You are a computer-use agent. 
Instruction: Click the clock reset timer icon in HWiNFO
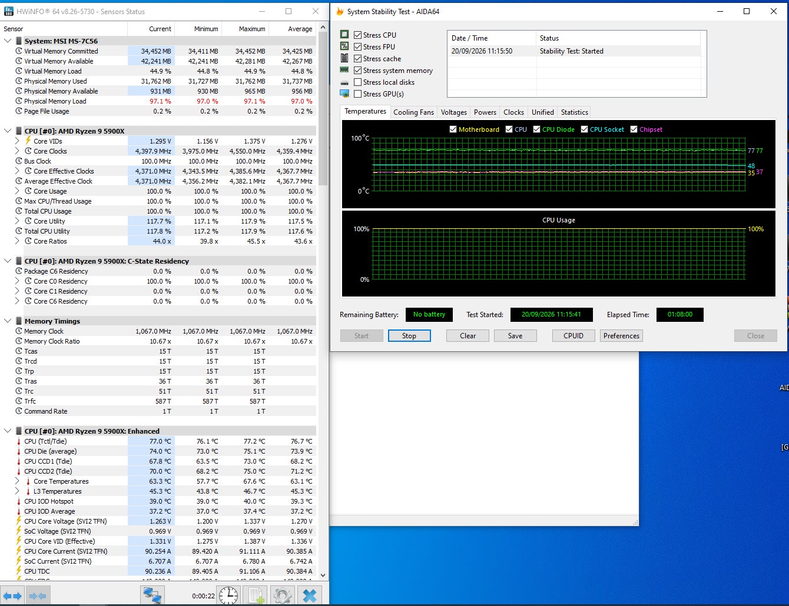point(228,595)
